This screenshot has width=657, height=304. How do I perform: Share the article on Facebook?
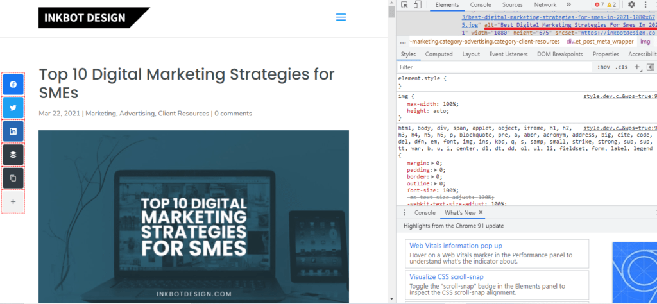pos(13,85)
